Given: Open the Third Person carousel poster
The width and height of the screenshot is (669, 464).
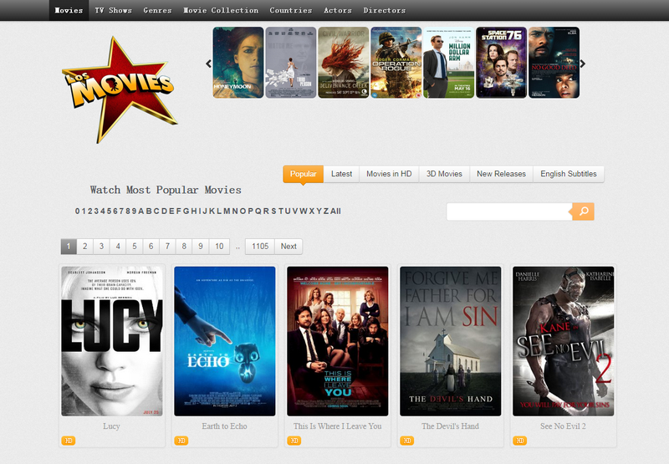Looking at the screenshot, I should [x=291, y=63].
